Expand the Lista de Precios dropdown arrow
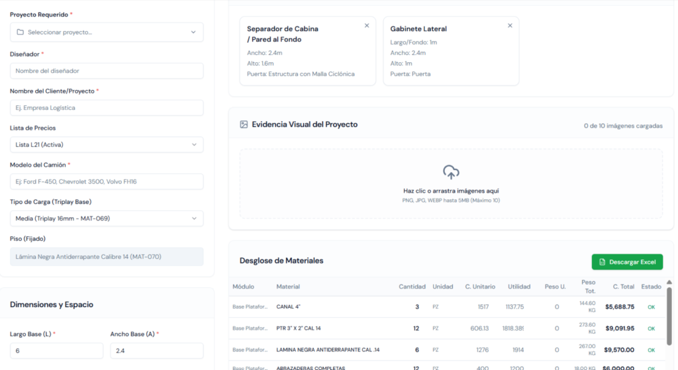 coord(194,145)
